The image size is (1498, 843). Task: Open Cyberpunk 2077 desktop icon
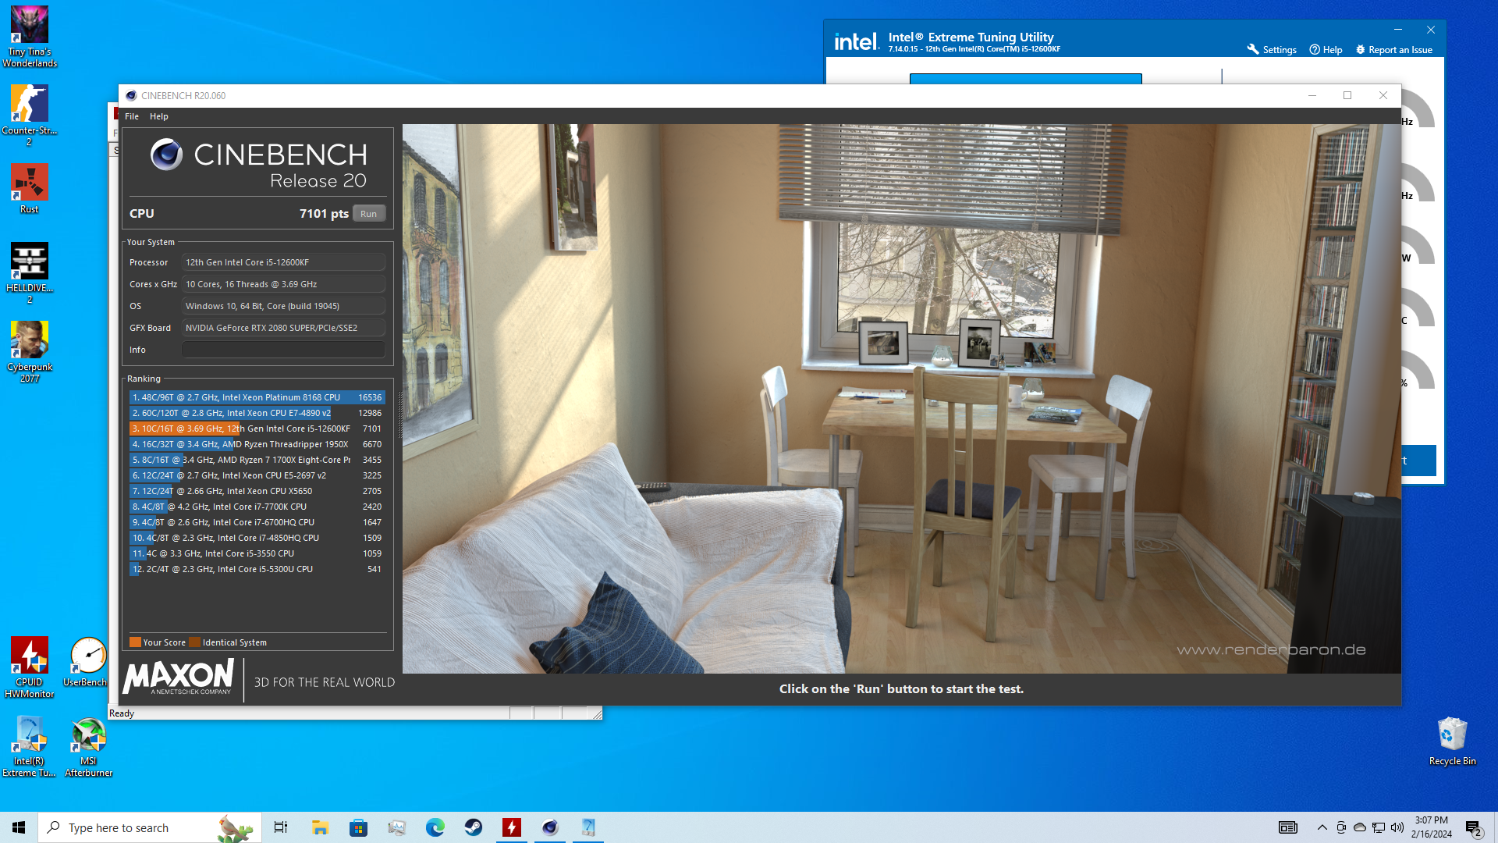30,352
